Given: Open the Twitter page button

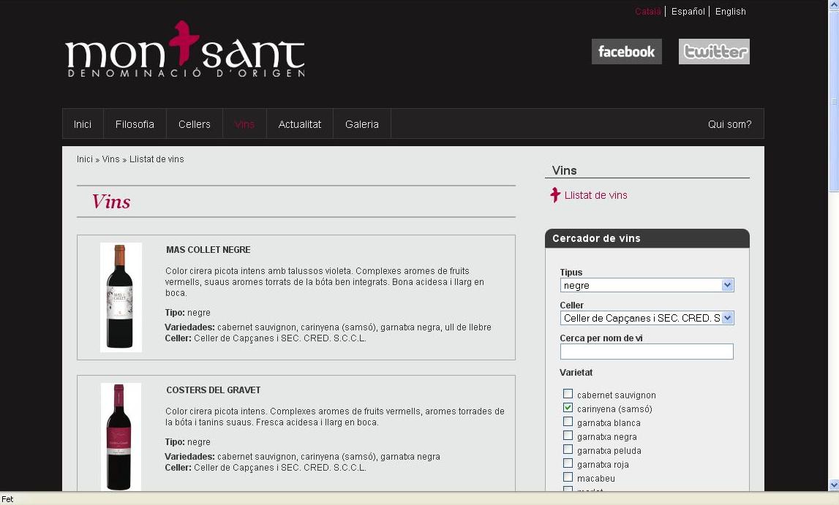Looking at the screenshot, I should tap(714, 51).
